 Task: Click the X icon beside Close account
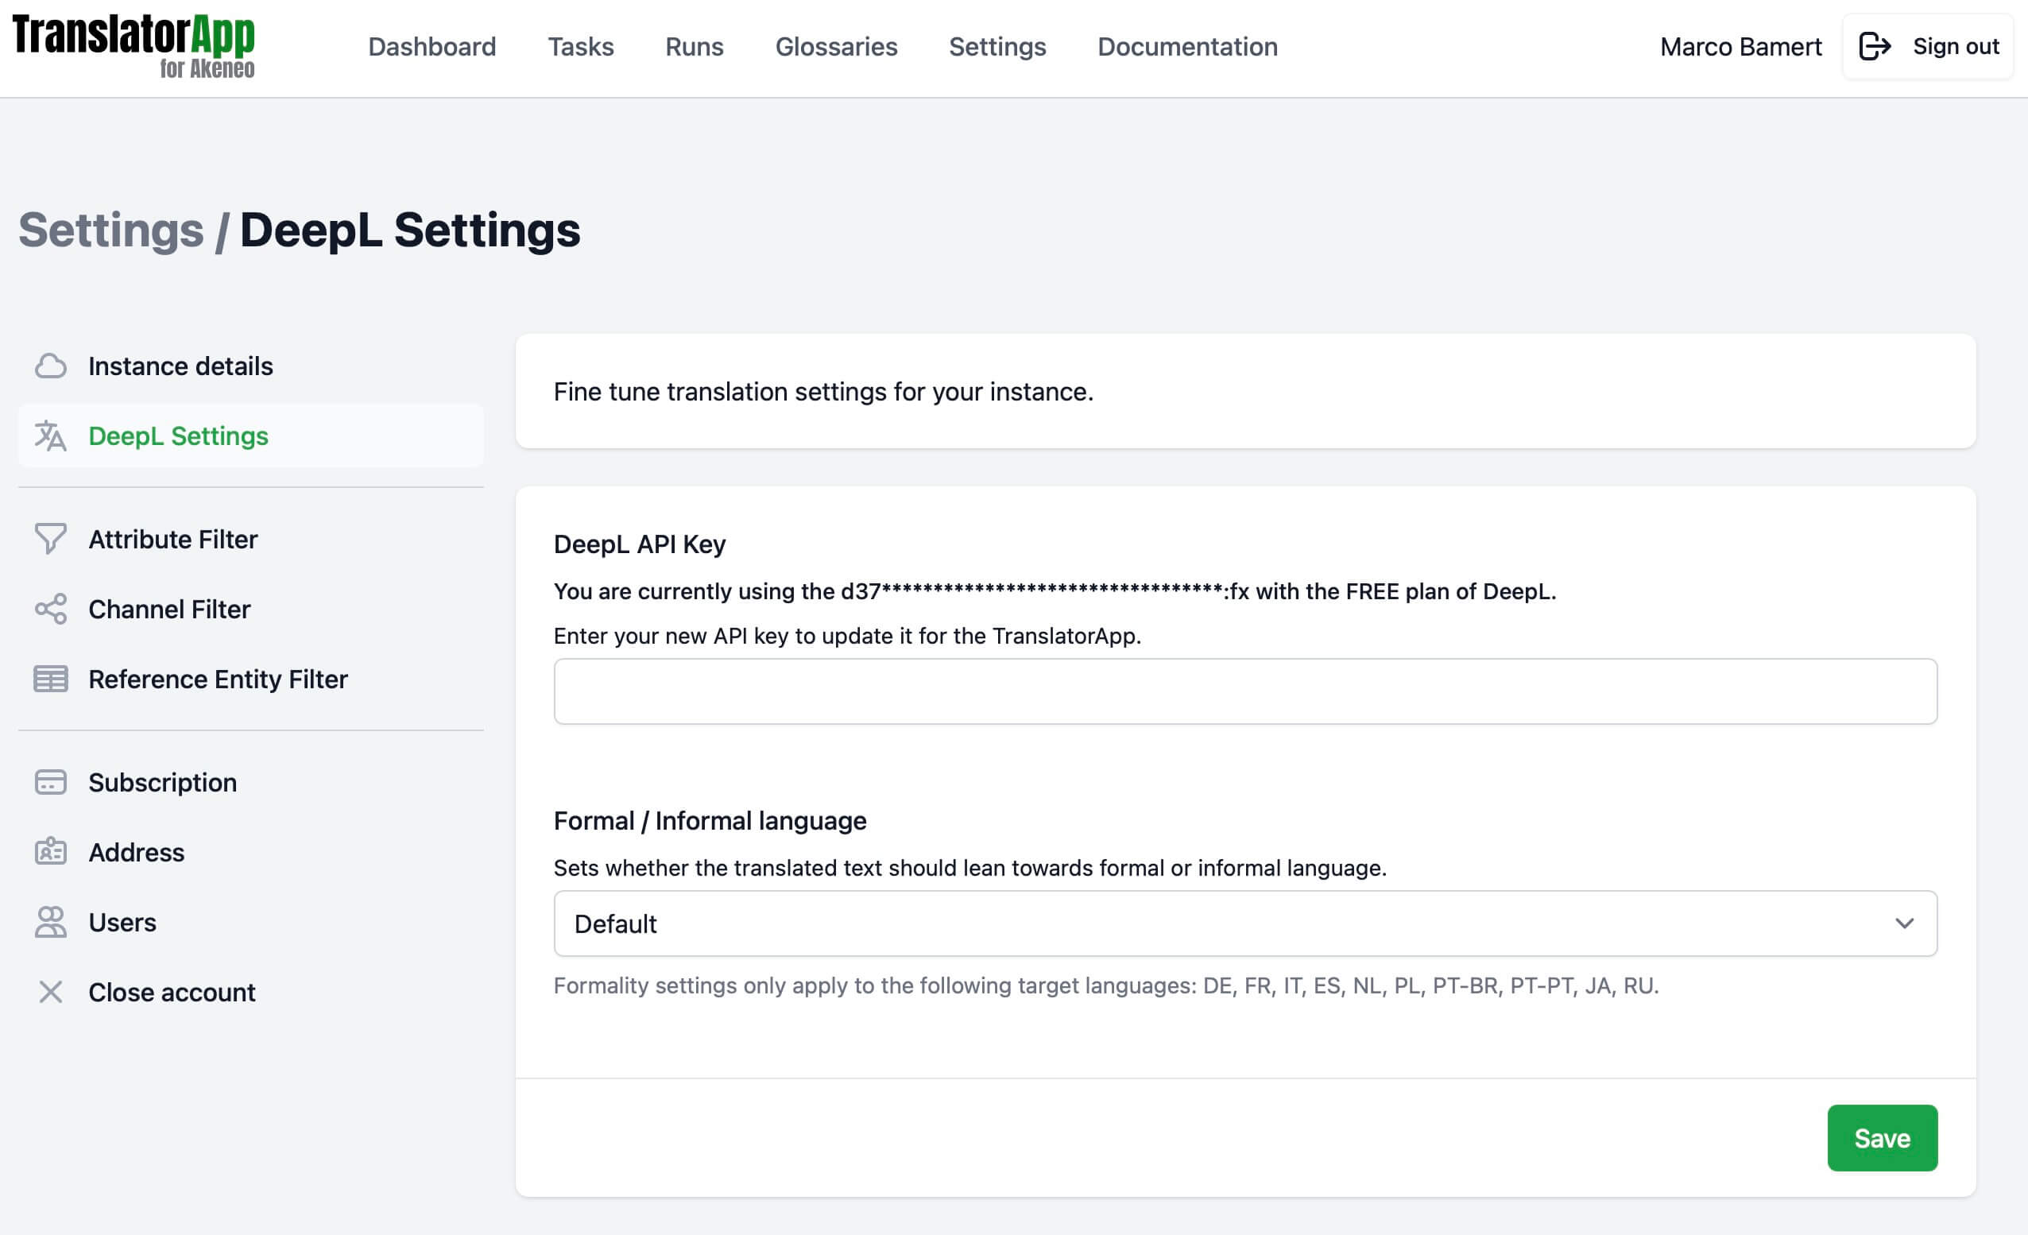51,992
